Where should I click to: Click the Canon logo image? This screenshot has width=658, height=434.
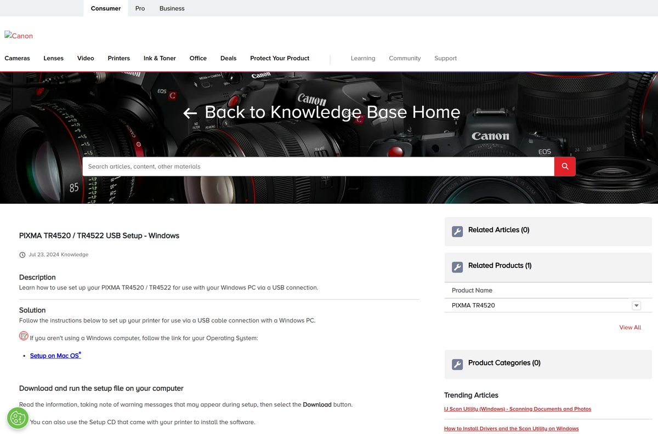tap(19, 36)
